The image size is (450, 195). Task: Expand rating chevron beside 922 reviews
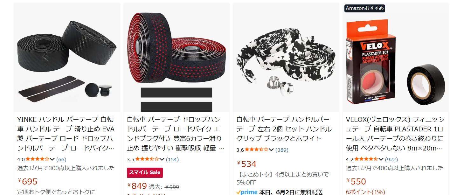pyautogui.click(x=381, y=159)
